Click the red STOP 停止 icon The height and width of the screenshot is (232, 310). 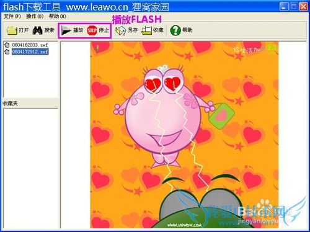point(92,30)
